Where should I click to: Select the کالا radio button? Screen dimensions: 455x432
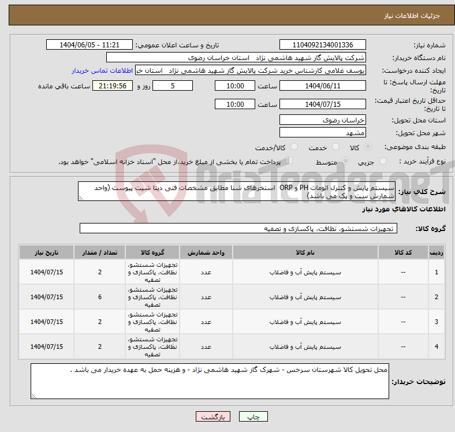368,147
